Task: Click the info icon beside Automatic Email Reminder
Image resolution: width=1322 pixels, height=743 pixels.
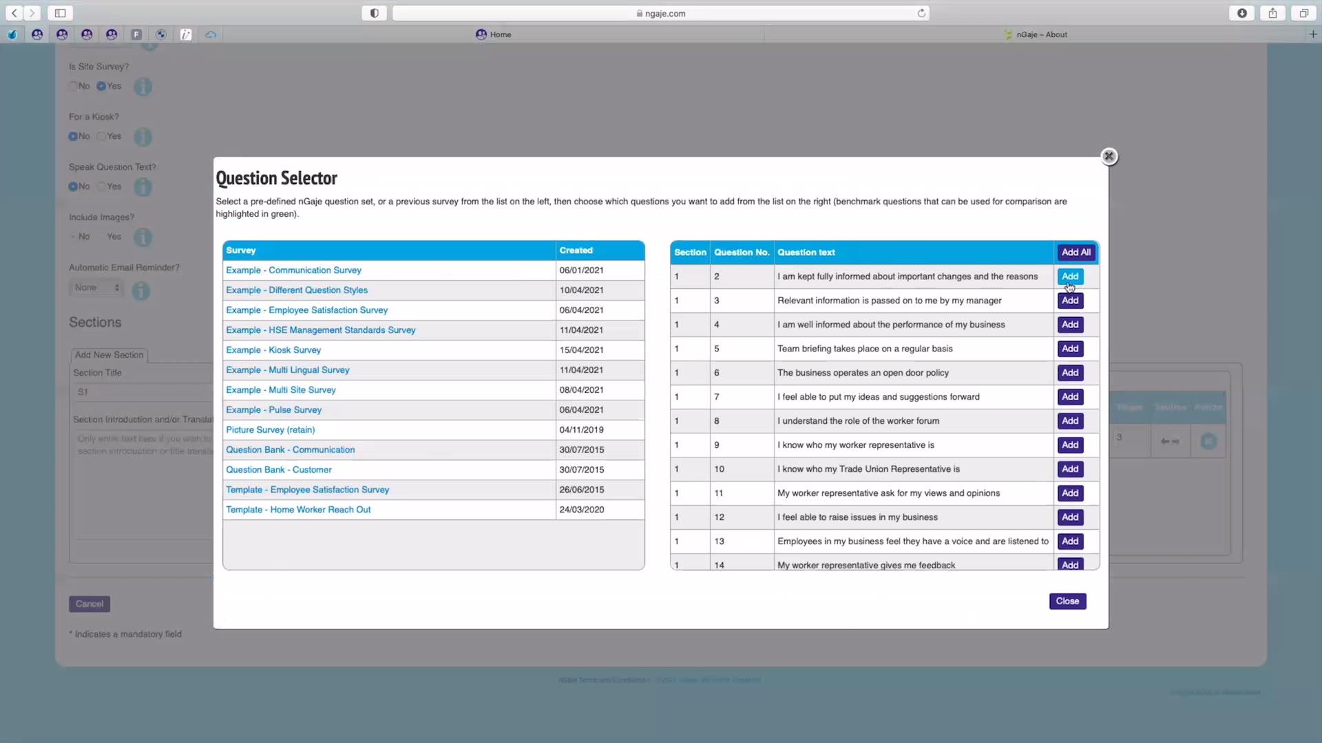Action: [141, 291]
